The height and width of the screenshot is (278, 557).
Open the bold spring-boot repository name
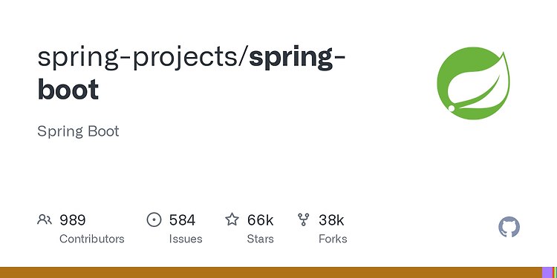pyautogui.click(x=192, y=73)
